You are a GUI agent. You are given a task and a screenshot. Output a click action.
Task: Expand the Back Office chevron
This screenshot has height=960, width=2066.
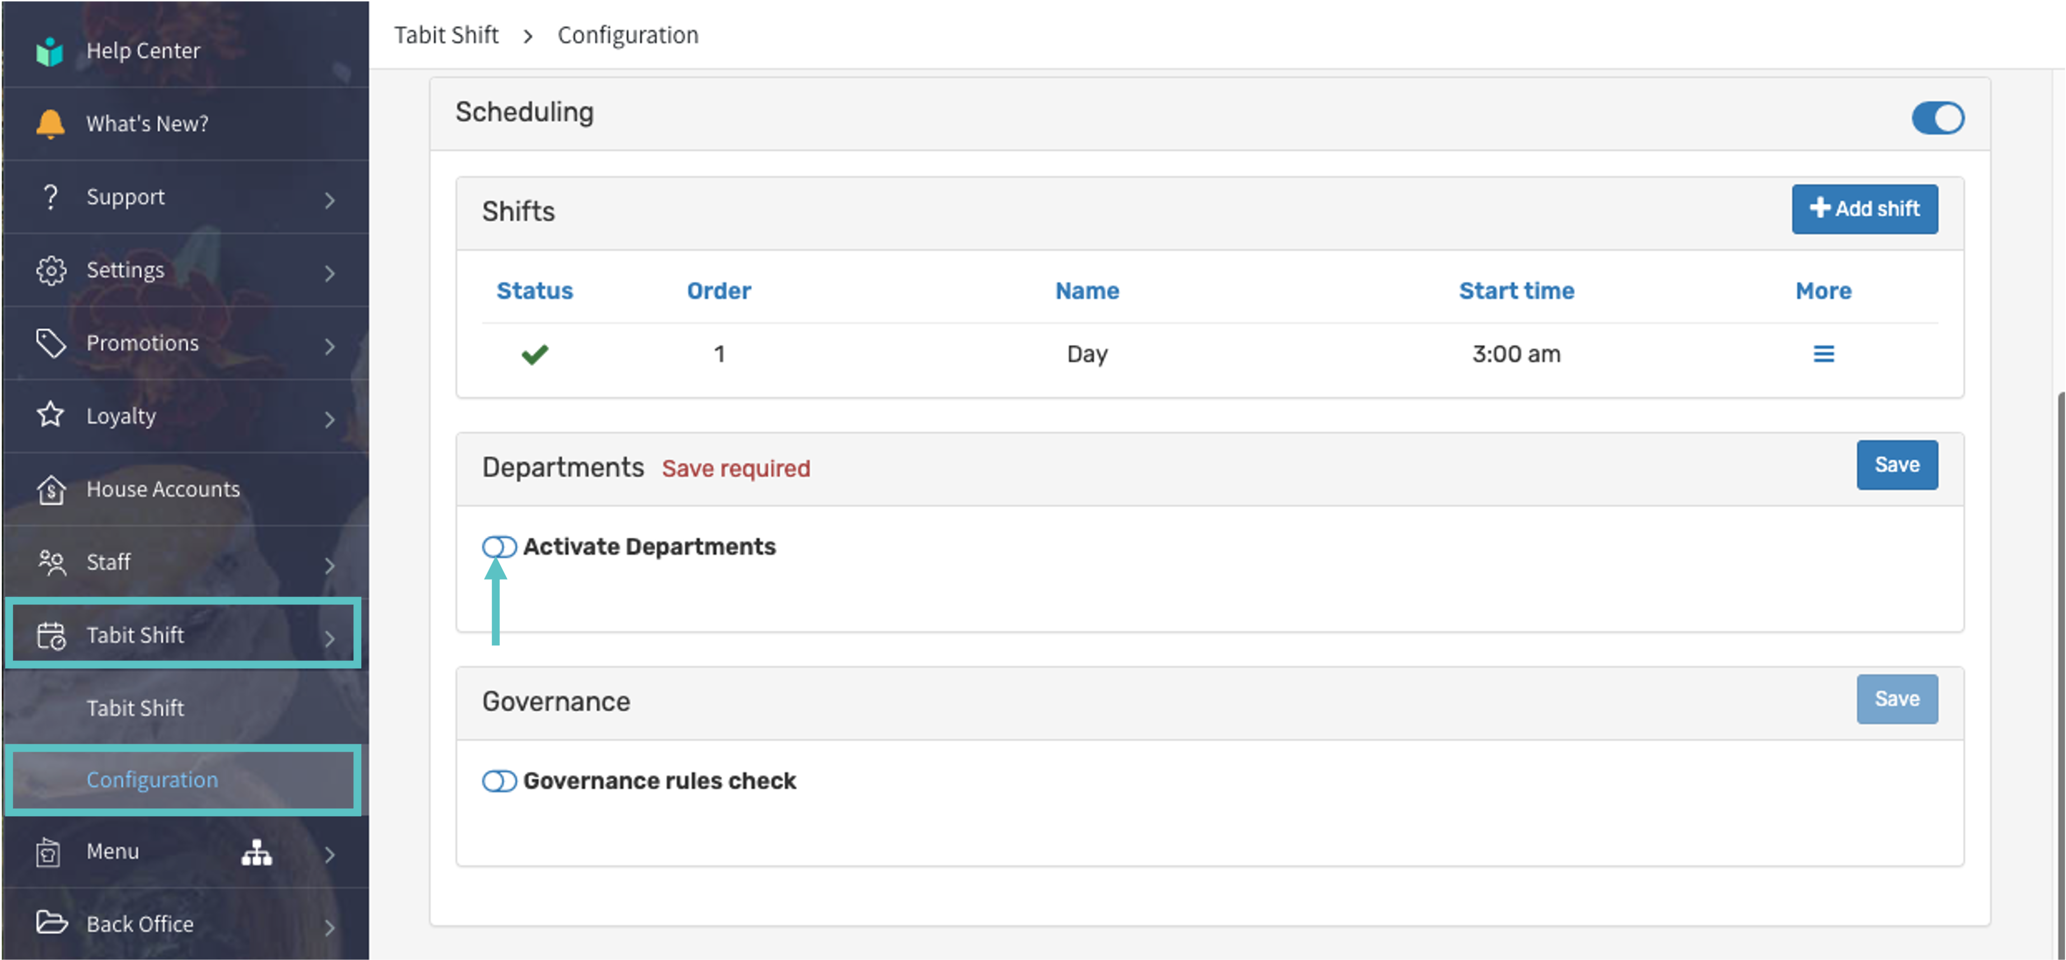click(x=330, y=926)
